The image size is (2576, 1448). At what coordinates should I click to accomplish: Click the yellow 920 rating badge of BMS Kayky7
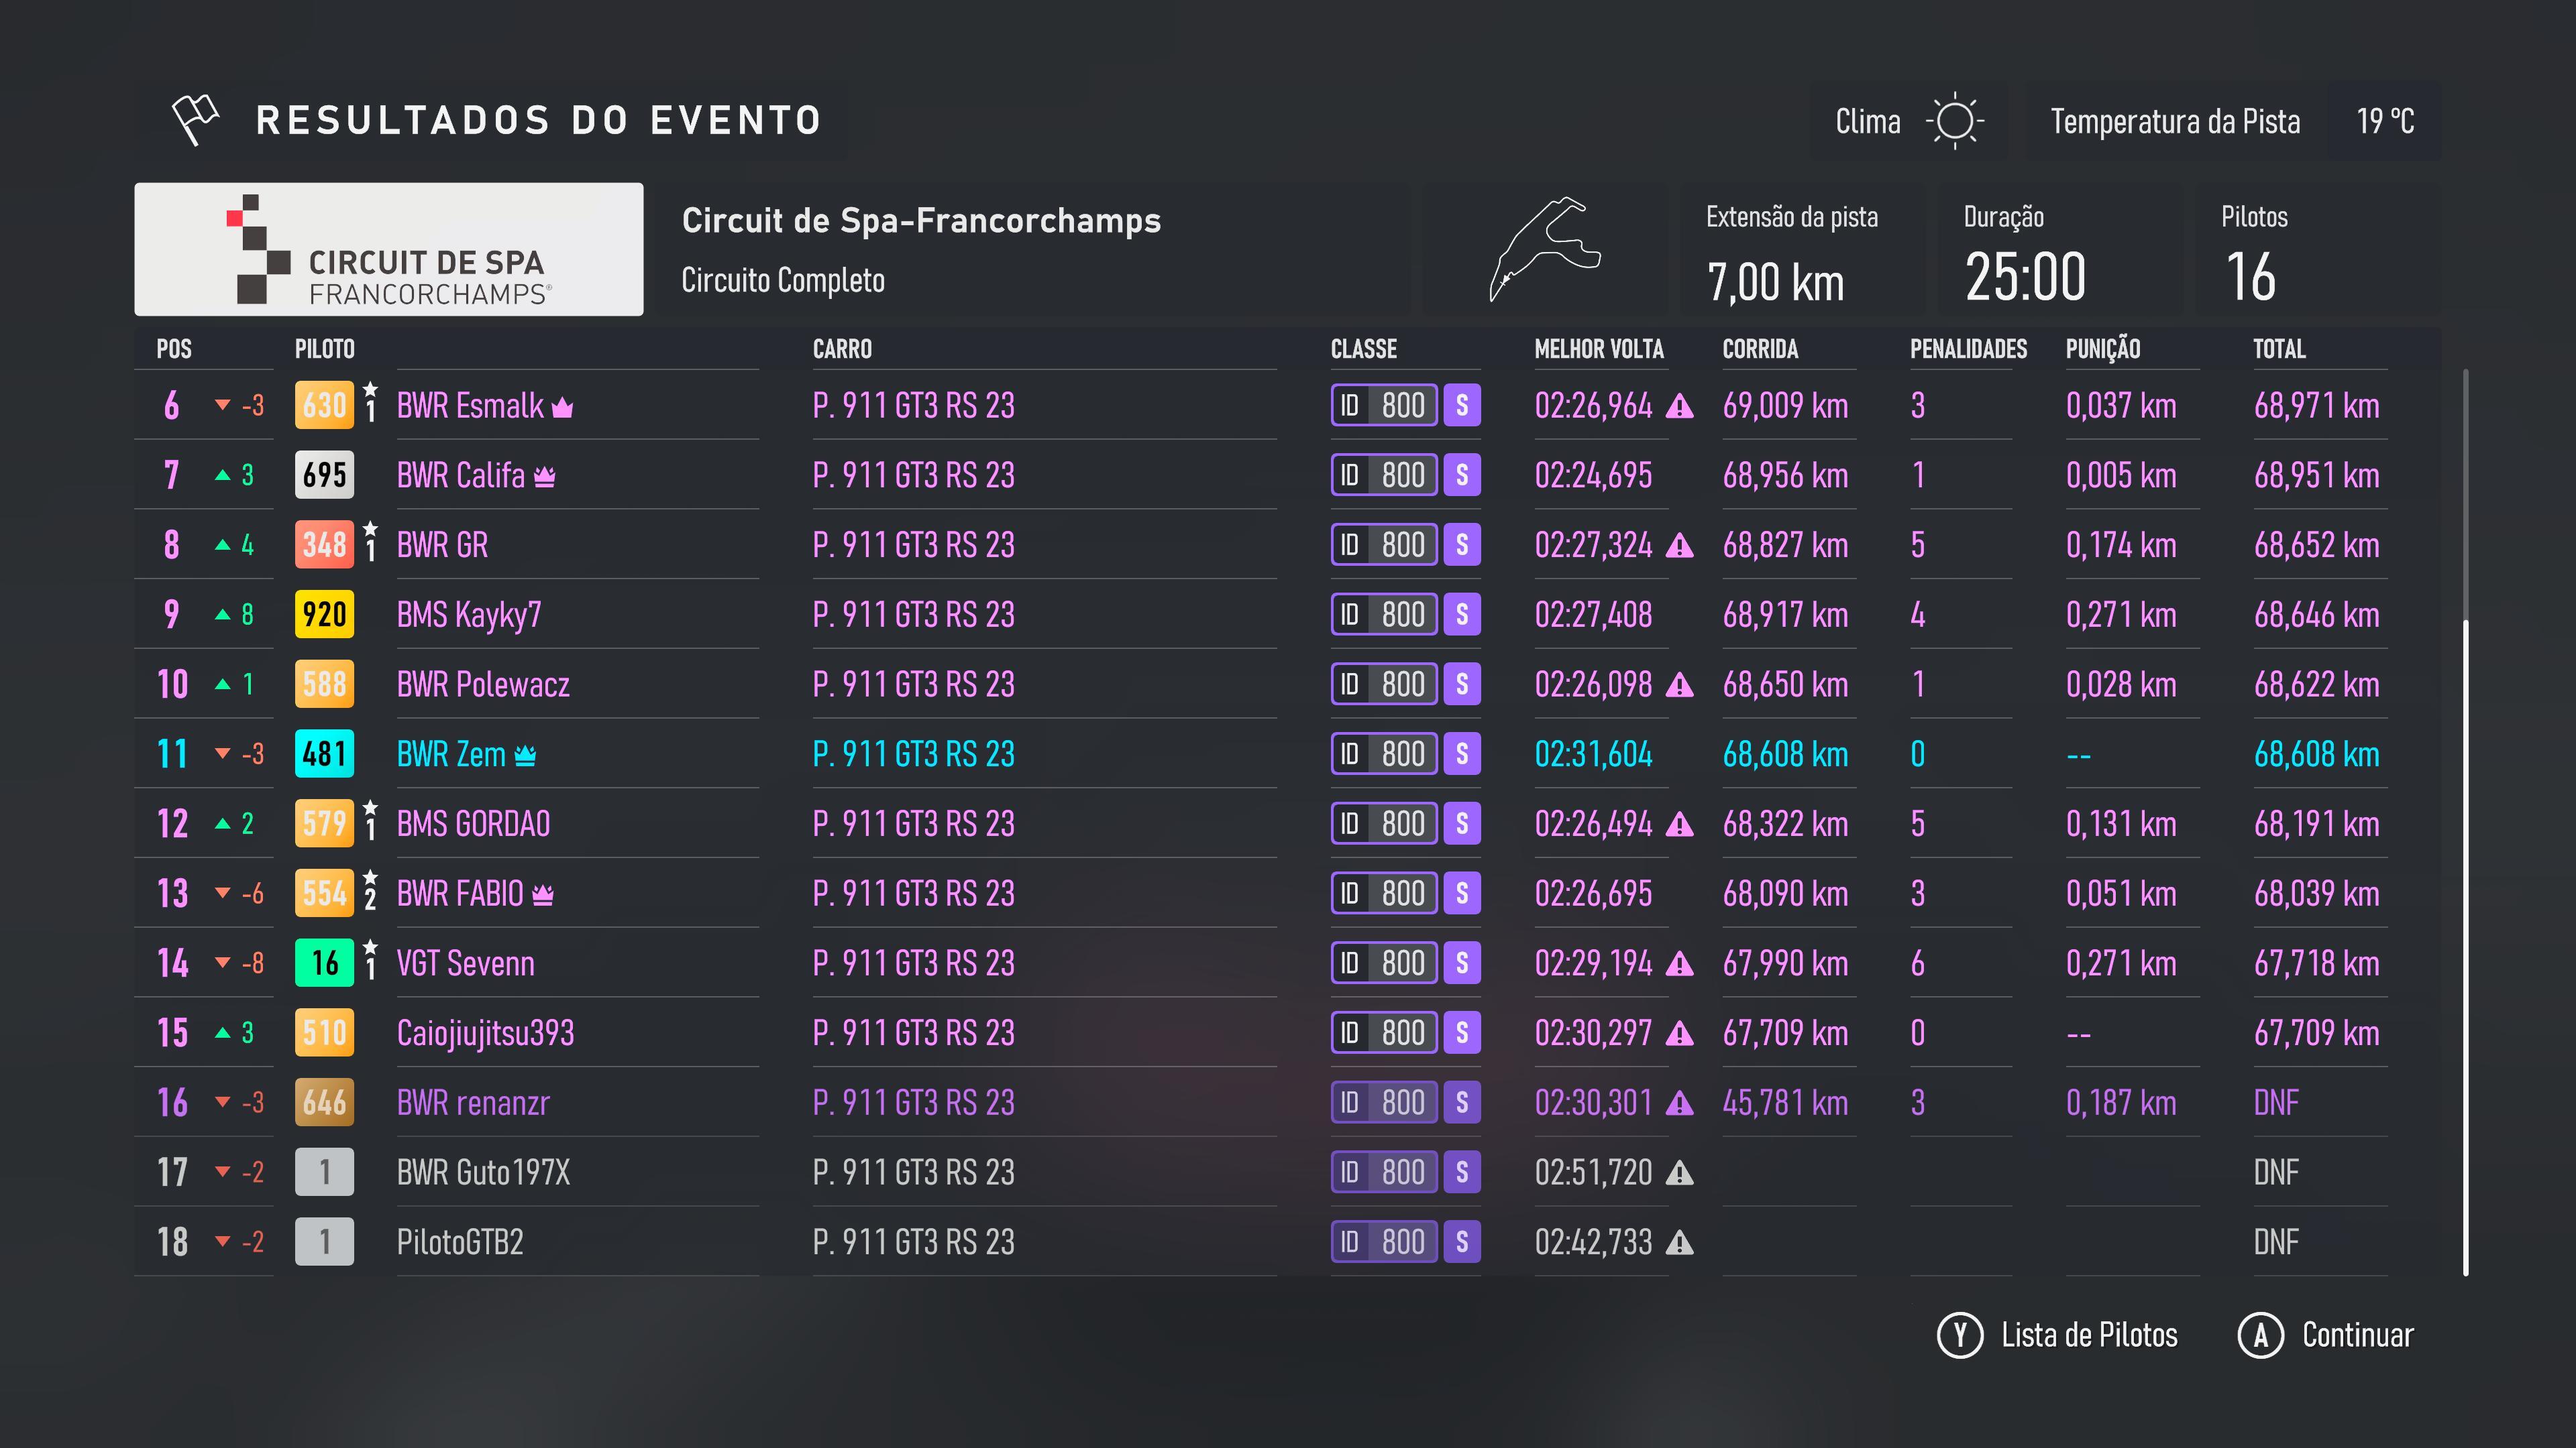coord(324,615)
